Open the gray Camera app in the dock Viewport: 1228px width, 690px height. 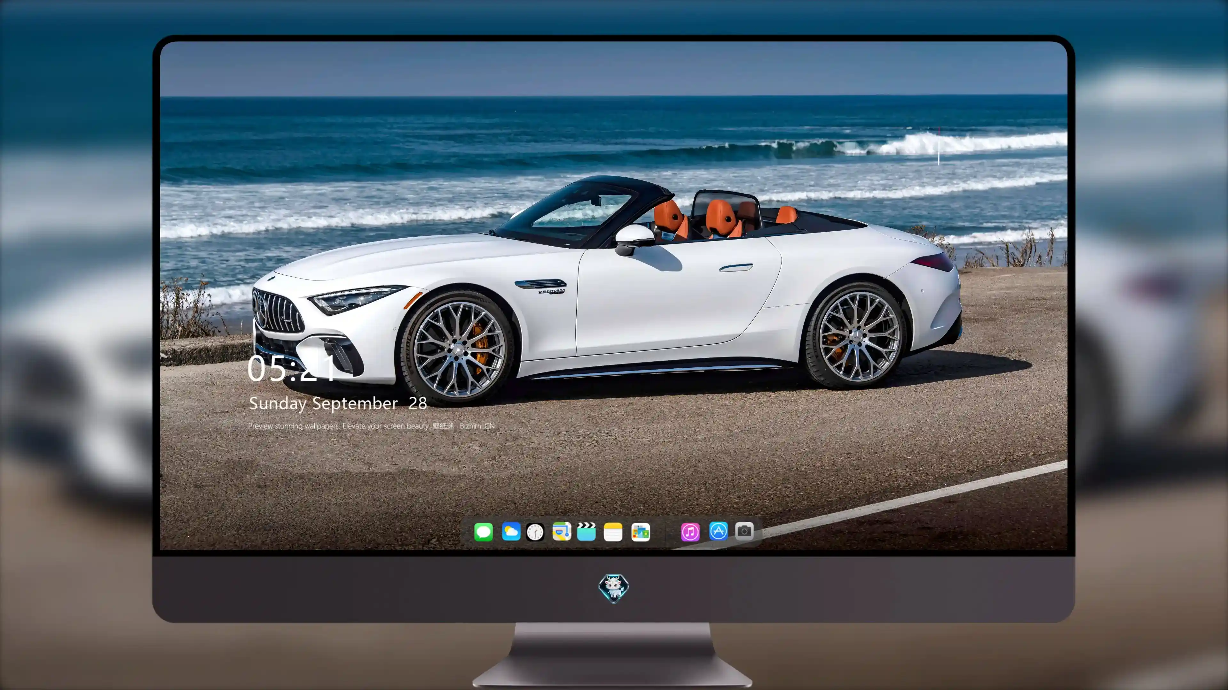click(744, 531)
